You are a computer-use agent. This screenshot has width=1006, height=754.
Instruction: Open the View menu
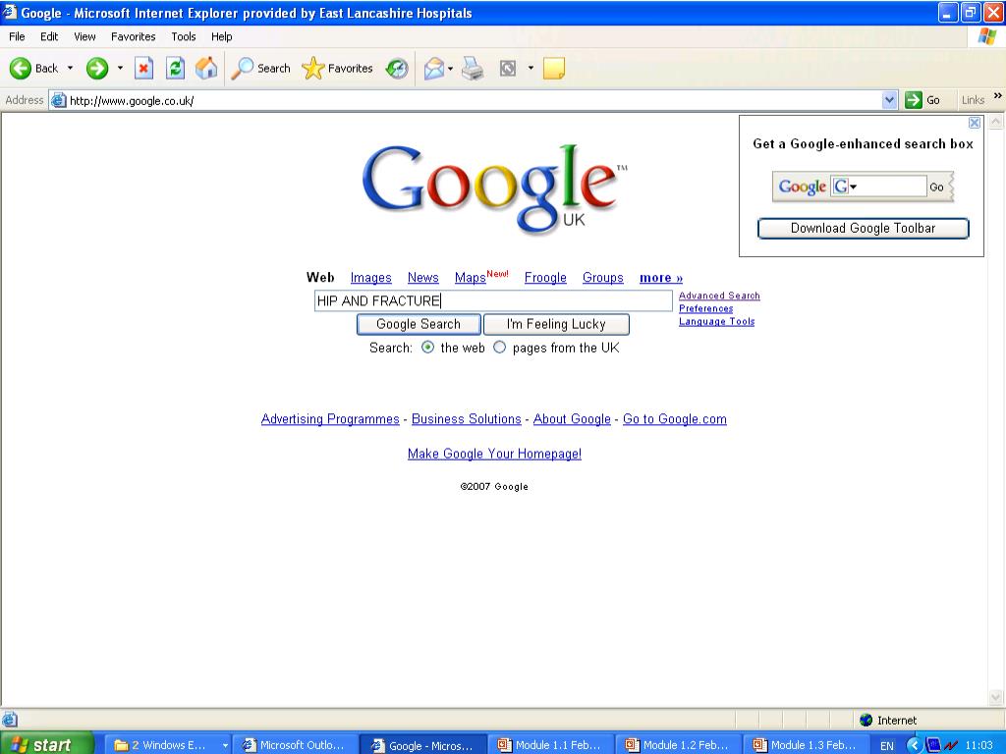click(x=84, y=36)
